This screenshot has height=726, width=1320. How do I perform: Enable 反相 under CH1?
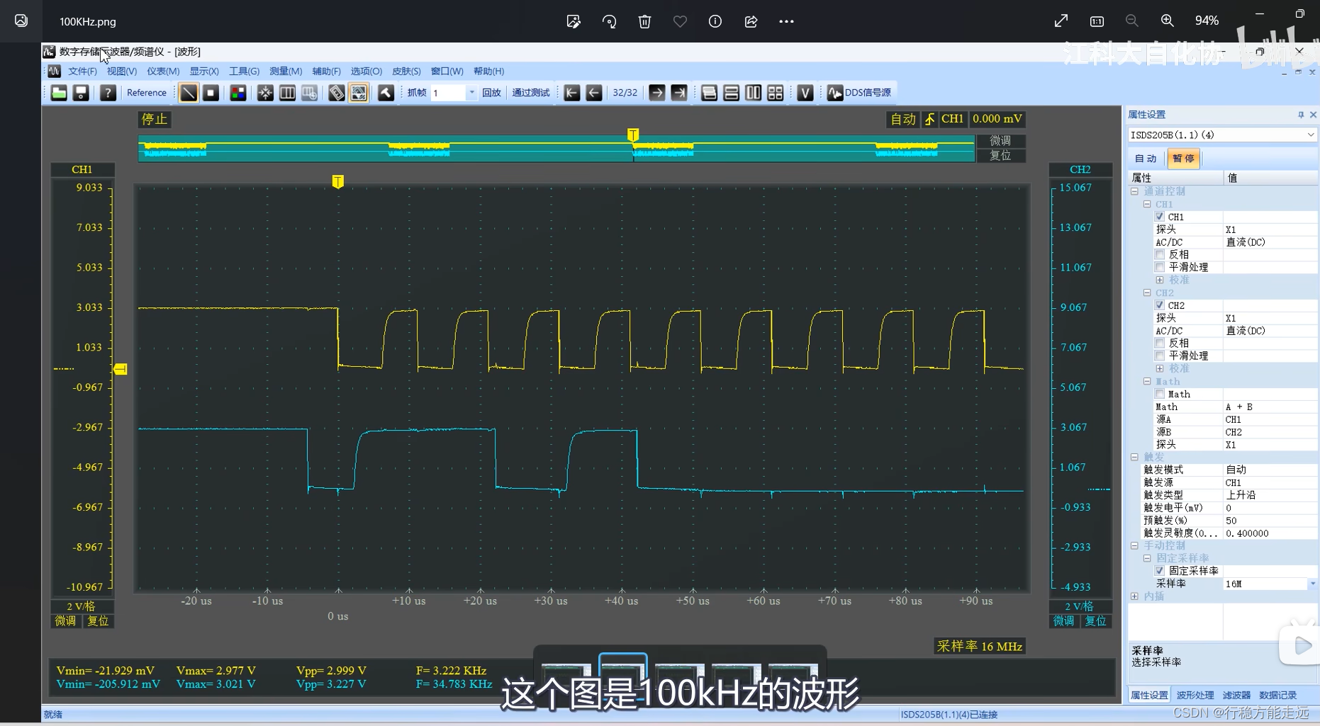click(x=1160, y=254)
